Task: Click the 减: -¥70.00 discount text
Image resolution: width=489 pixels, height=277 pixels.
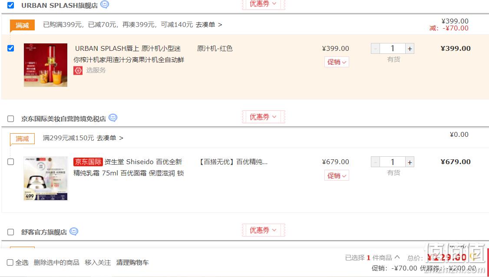Action: [449, 28]
